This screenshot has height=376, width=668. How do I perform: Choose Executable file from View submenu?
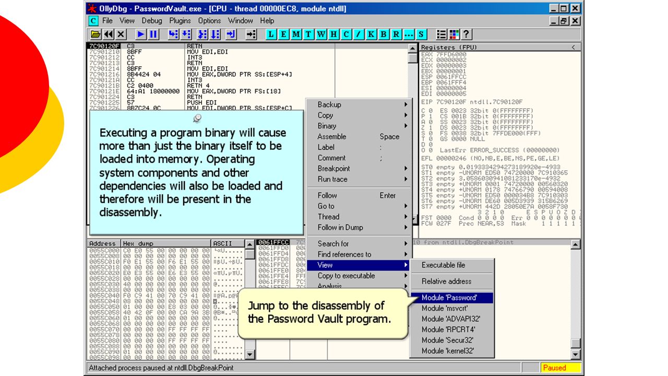click(x=452, y=265)
